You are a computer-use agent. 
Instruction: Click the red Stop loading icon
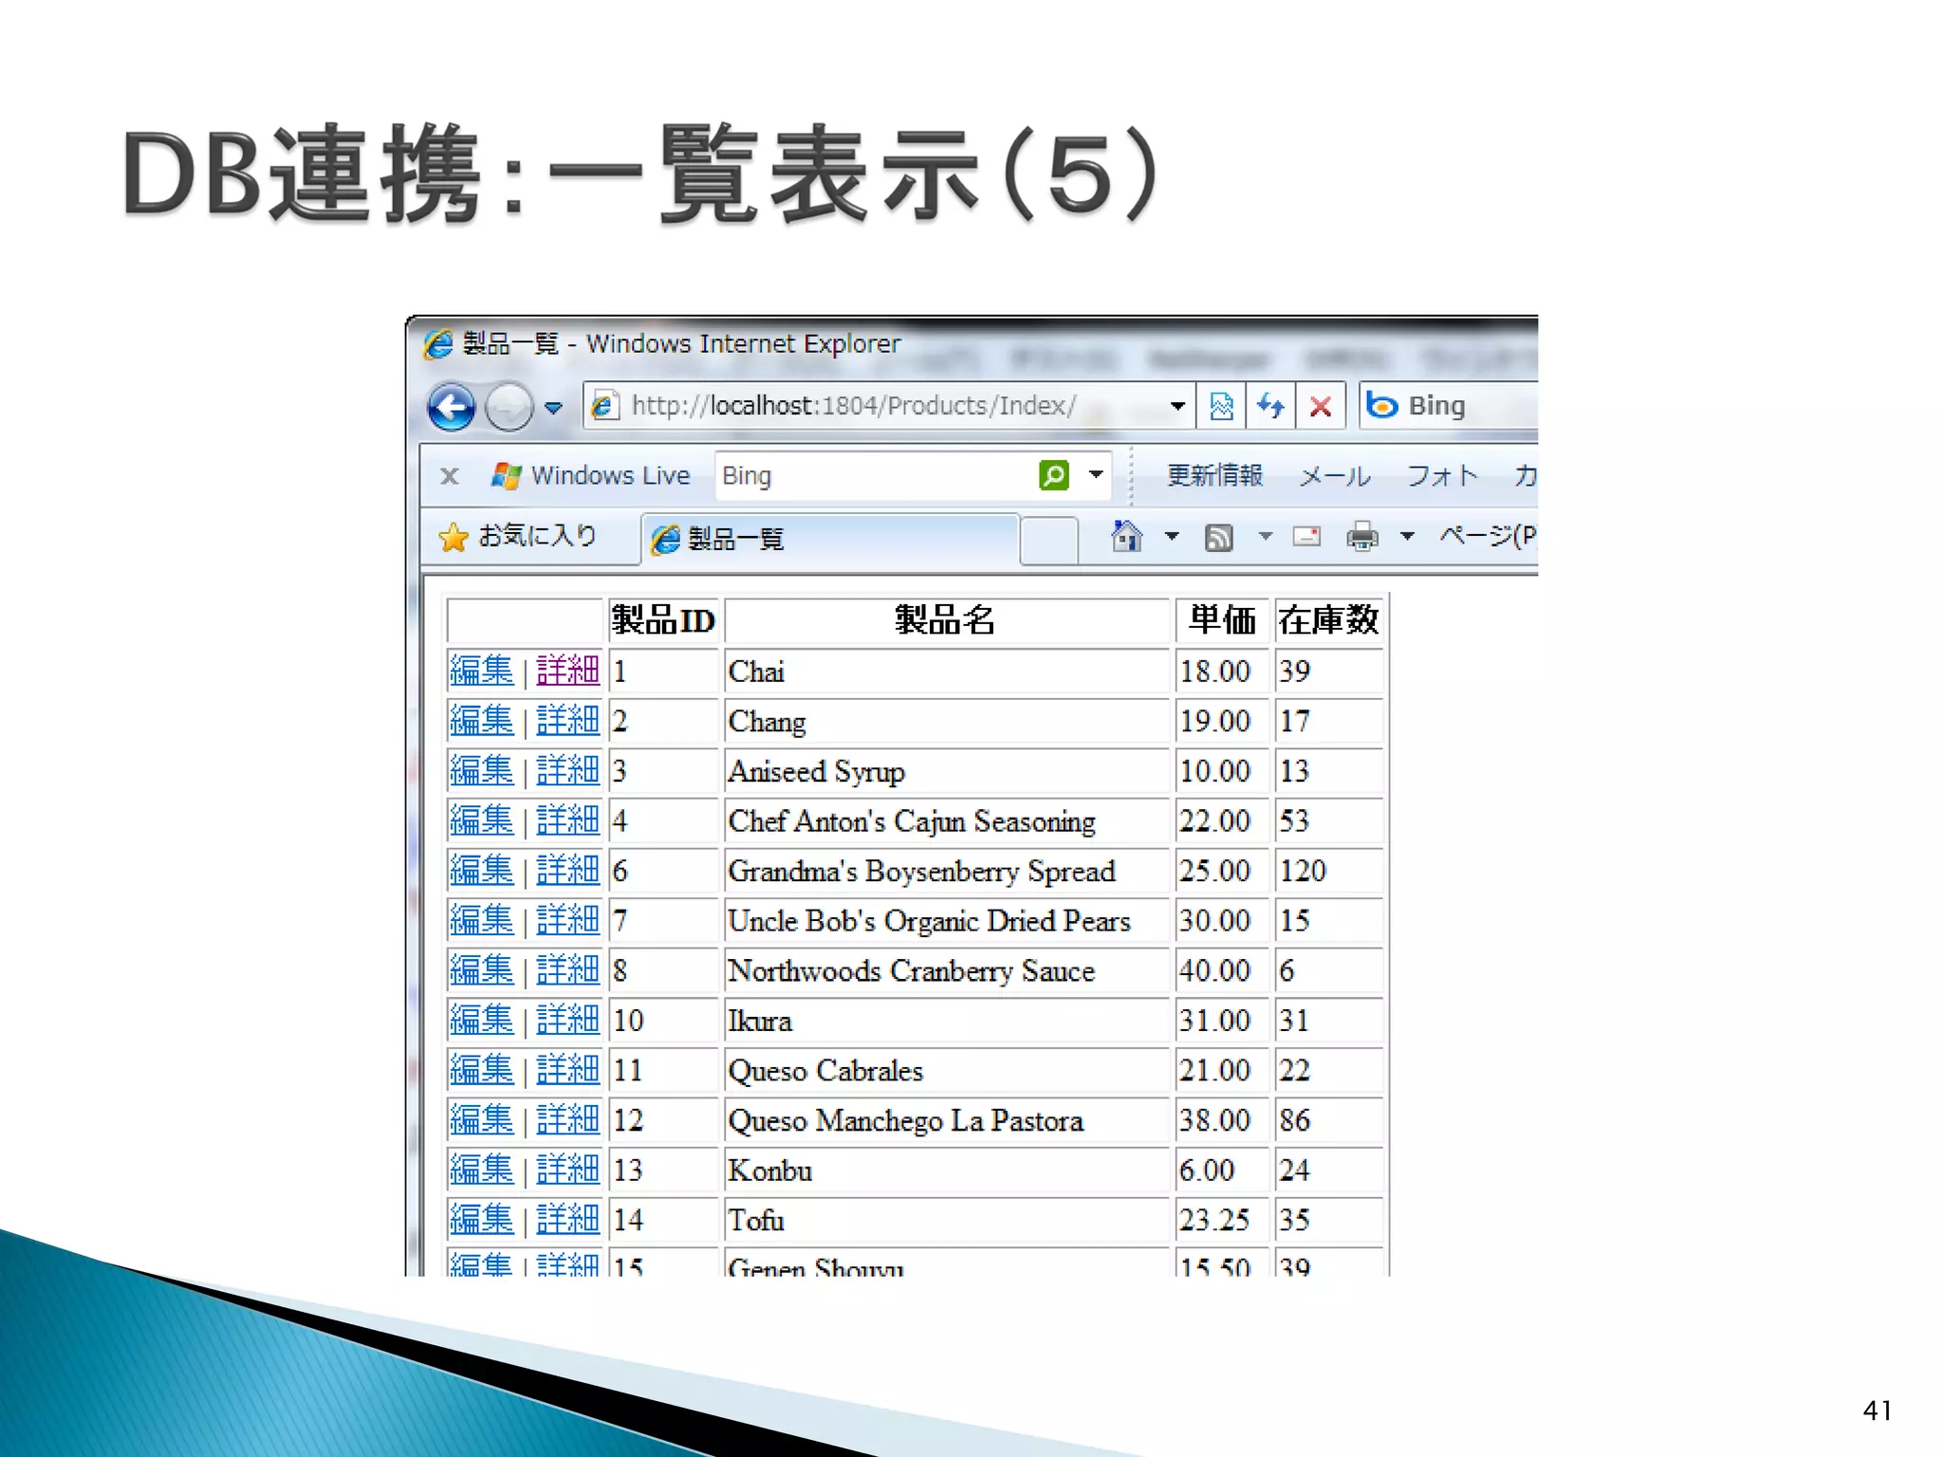[x=1320, y=407]
